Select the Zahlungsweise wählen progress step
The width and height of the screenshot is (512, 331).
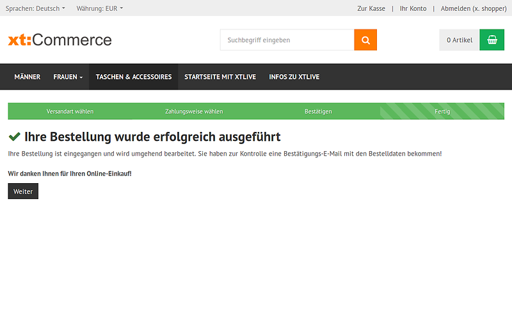194,111
